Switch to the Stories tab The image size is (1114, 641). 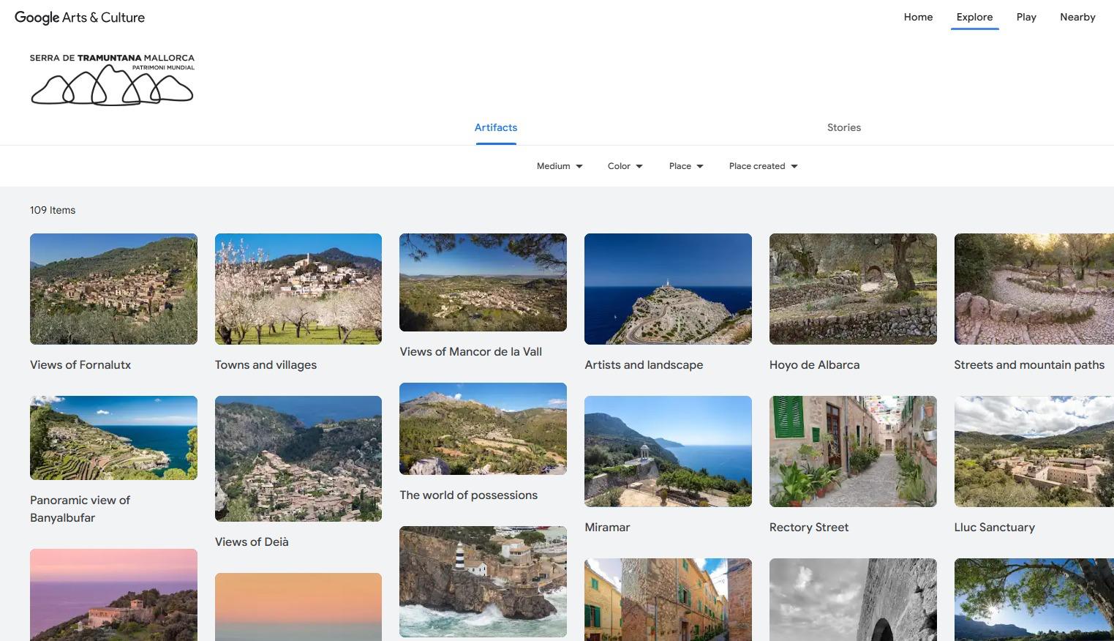pyautogui.click(x=843, y=127)
